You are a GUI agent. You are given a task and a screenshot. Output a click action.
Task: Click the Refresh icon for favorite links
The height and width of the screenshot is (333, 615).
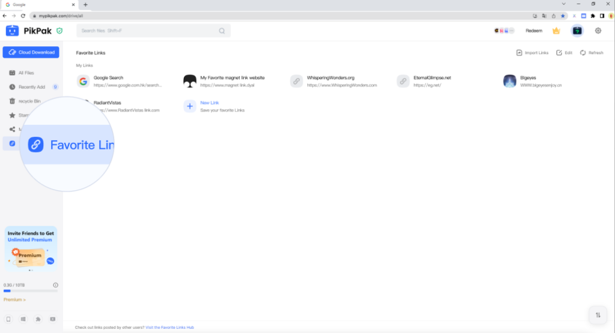(591, 53)
